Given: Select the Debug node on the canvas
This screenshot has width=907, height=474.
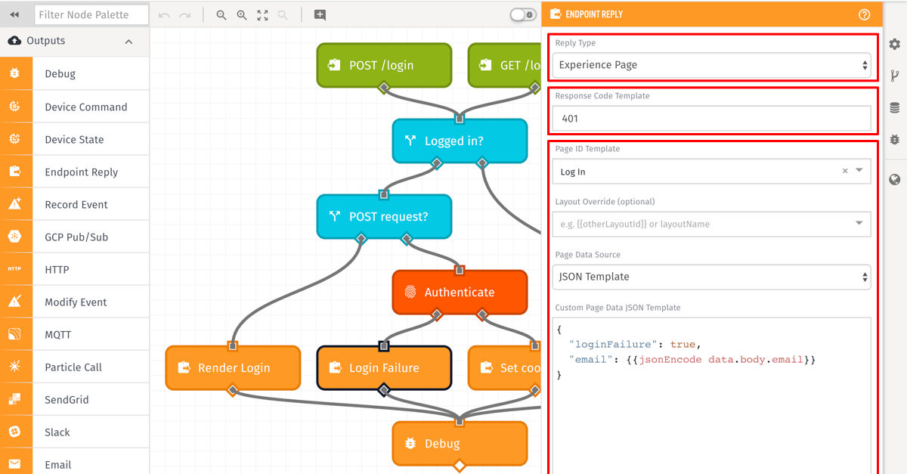Looking at the screenshot, I should point(460,443).
